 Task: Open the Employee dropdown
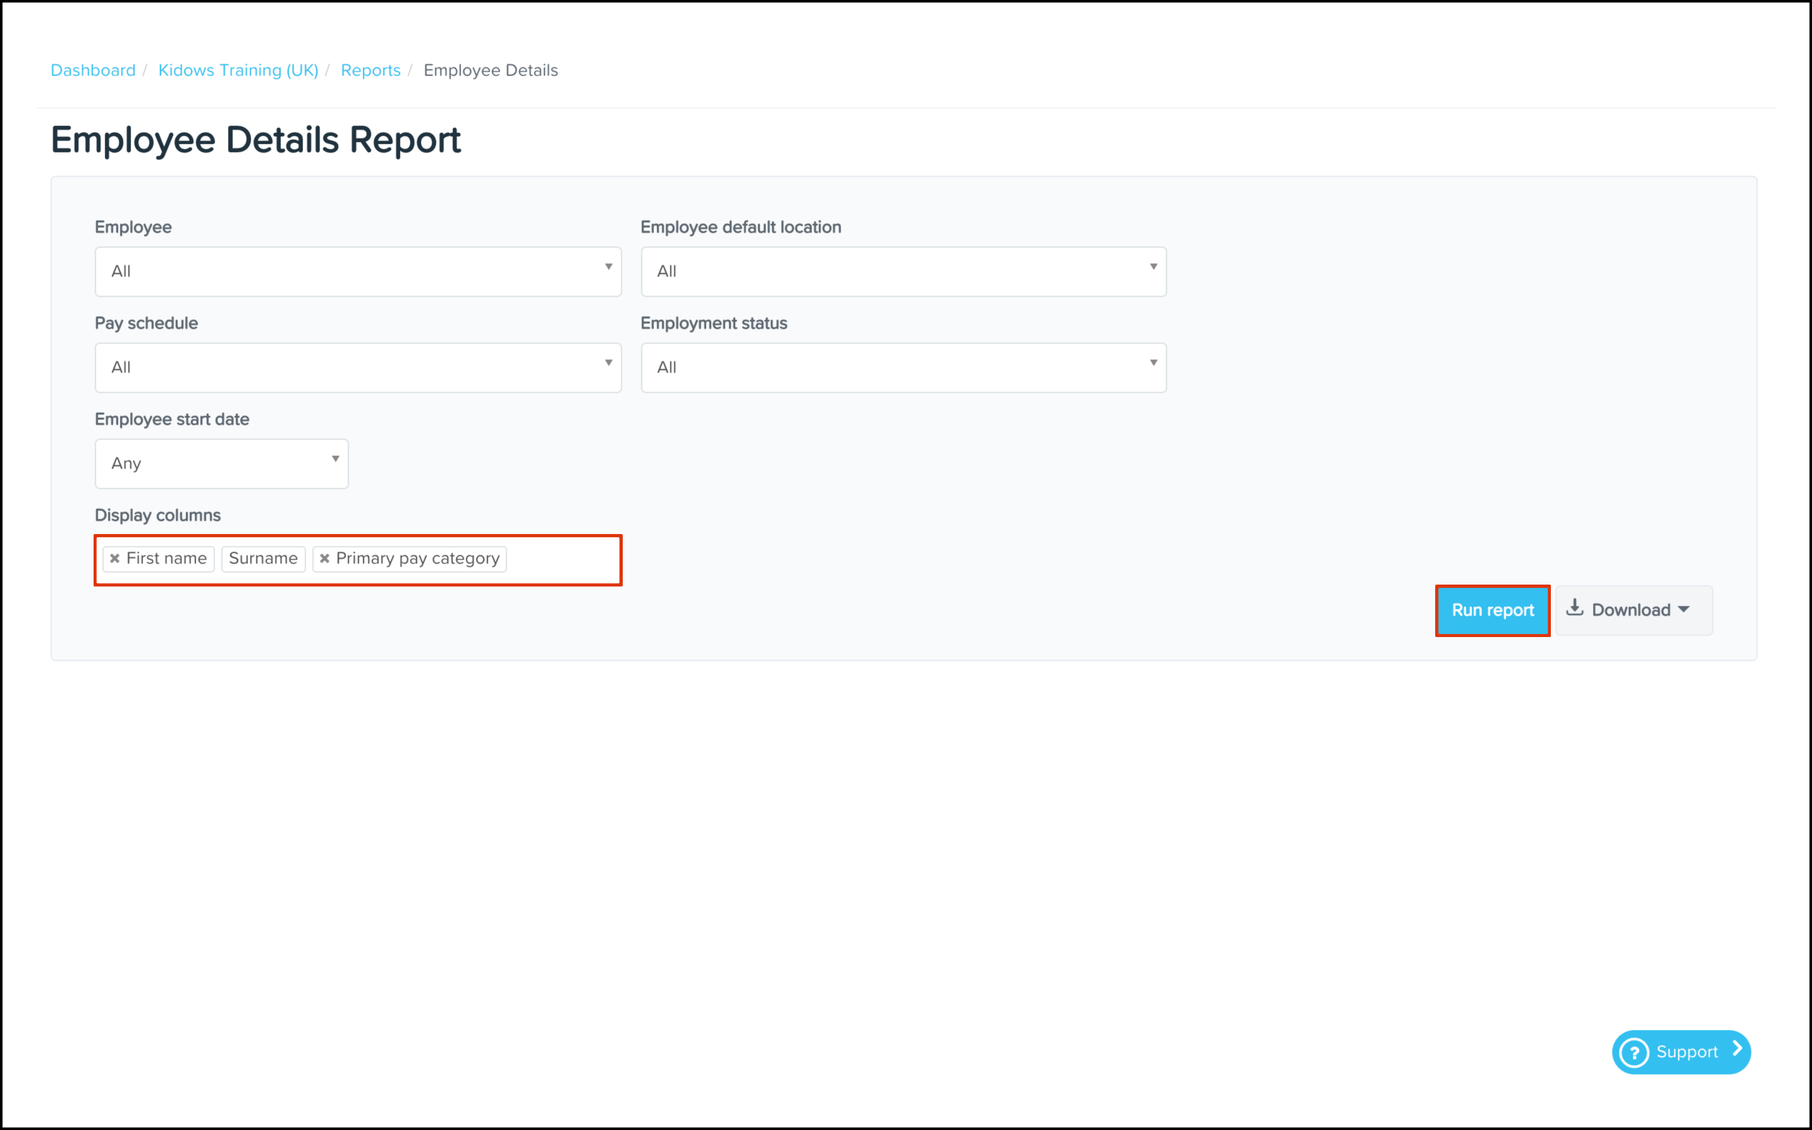tap(358, 271)
